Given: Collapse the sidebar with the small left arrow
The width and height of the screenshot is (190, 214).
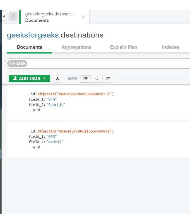Looking at the screenshot, I should pyautogui.click(x=4, y=16).
